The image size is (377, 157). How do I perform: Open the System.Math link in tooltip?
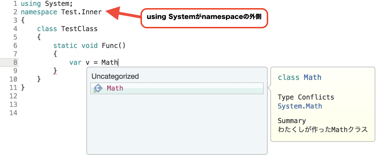(x=300, y=106)
